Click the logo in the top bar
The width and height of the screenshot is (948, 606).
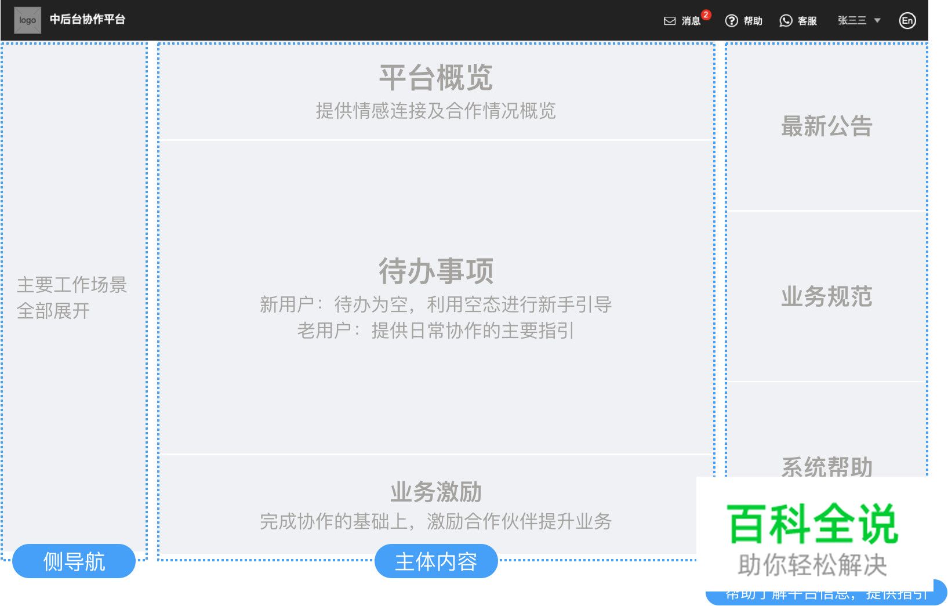coord(27,19)
